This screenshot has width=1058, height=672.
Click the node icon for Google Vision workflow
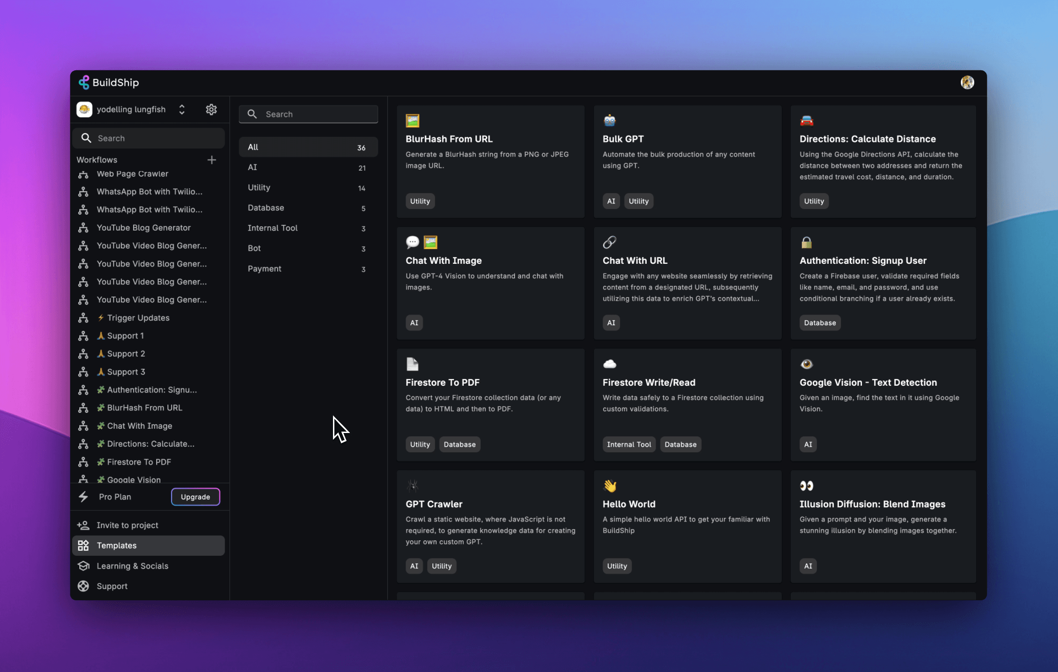pyautogui.click(x=83, y=479)
